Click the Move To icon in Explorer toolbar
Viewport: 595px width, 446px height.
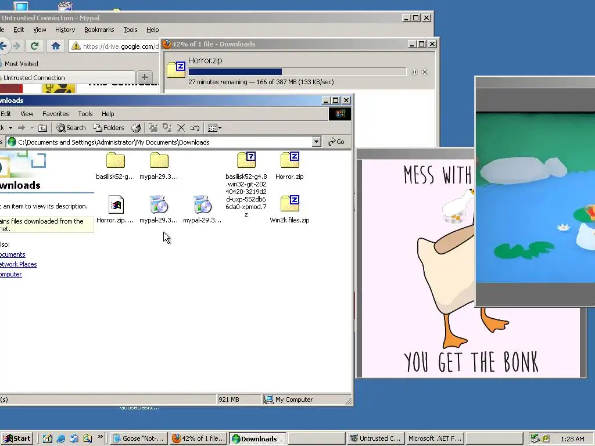(153, 128)
